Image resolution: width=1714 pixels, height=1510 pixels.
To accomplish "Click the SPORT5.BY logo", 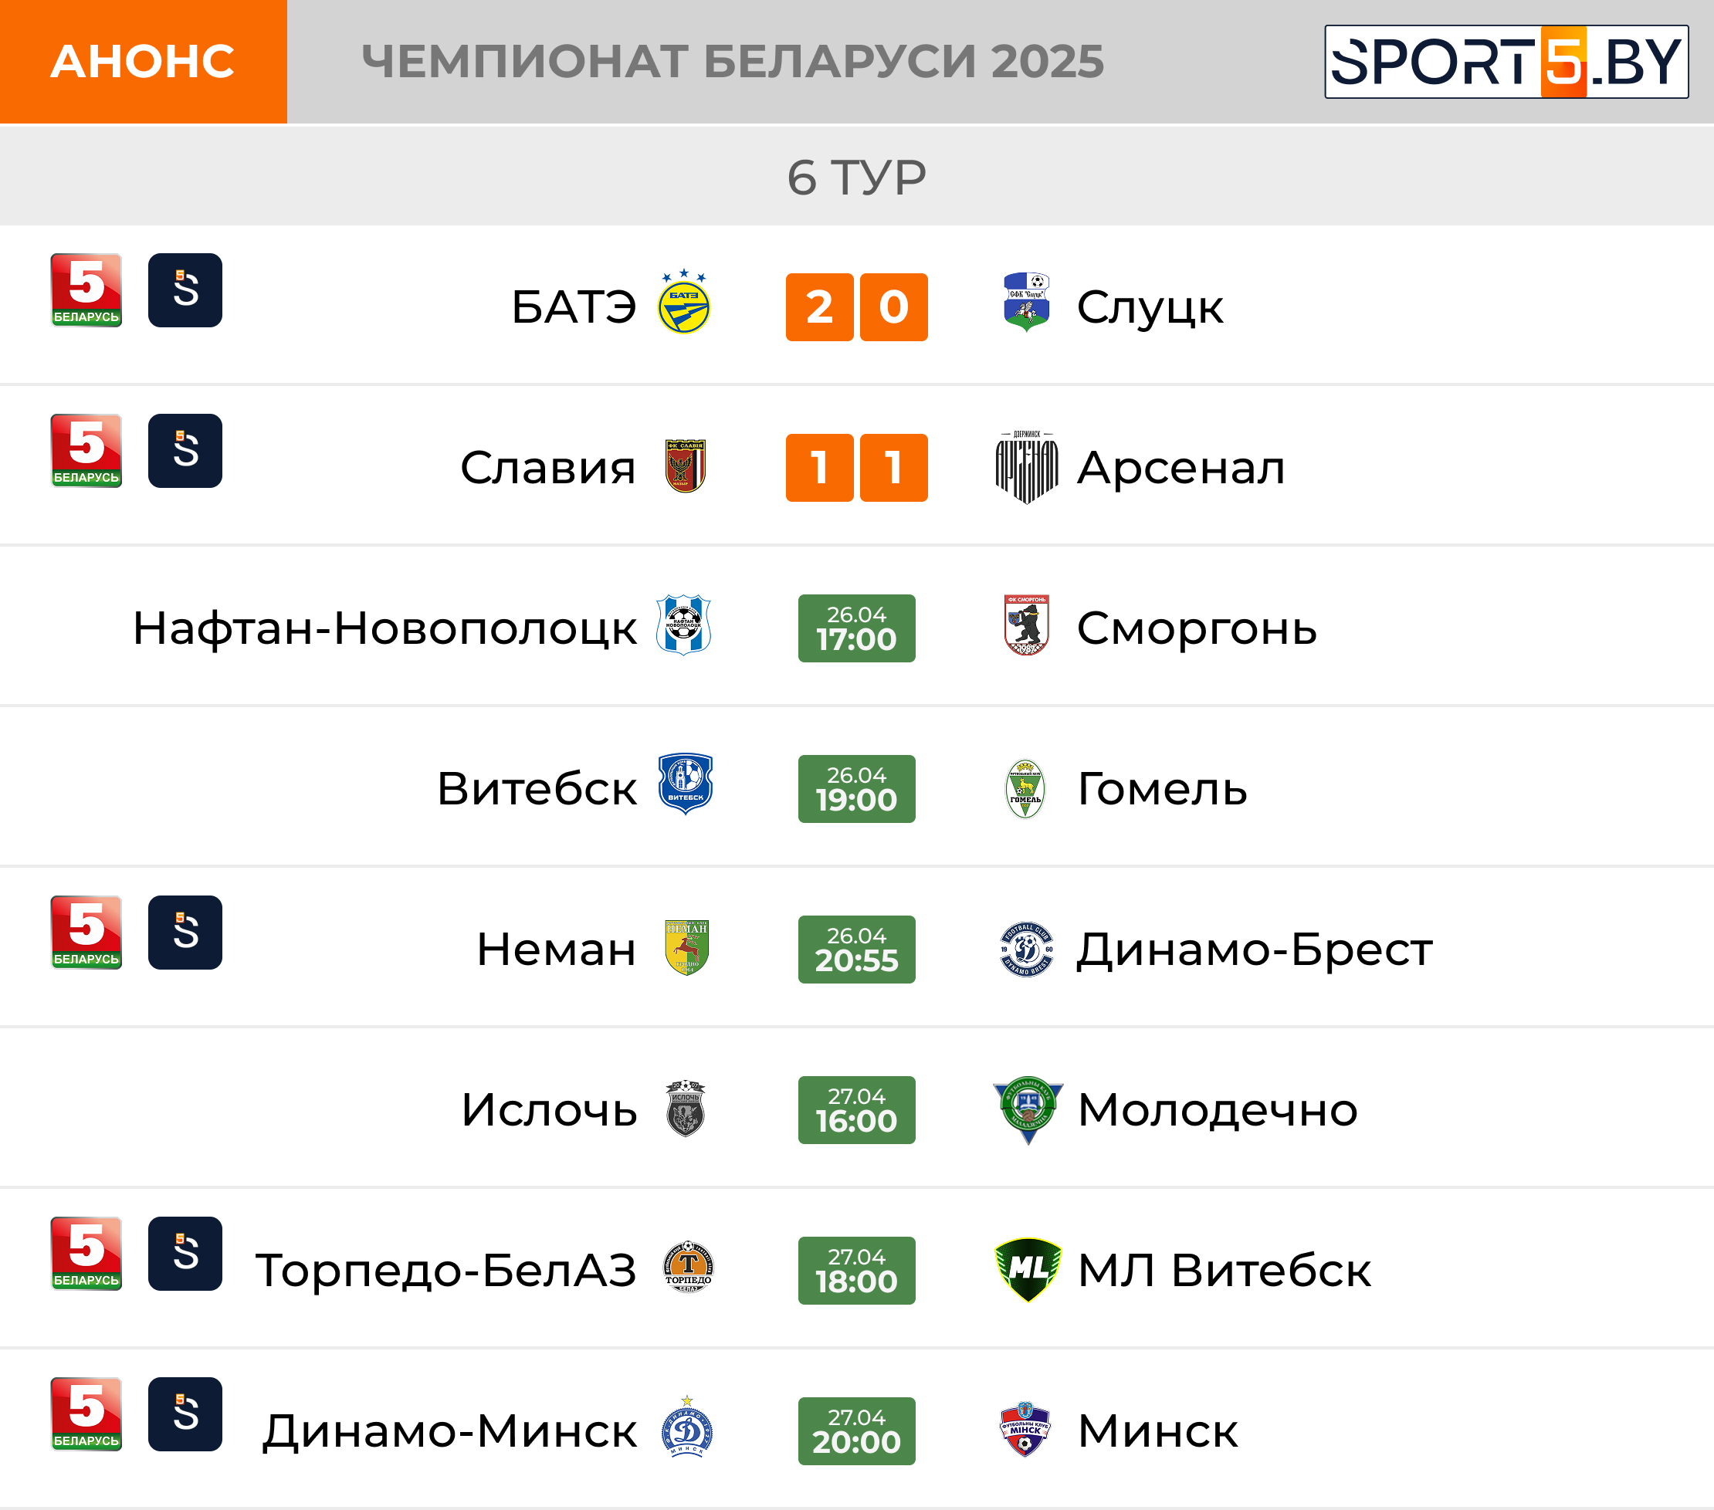I will click(x=1506, y=62).
